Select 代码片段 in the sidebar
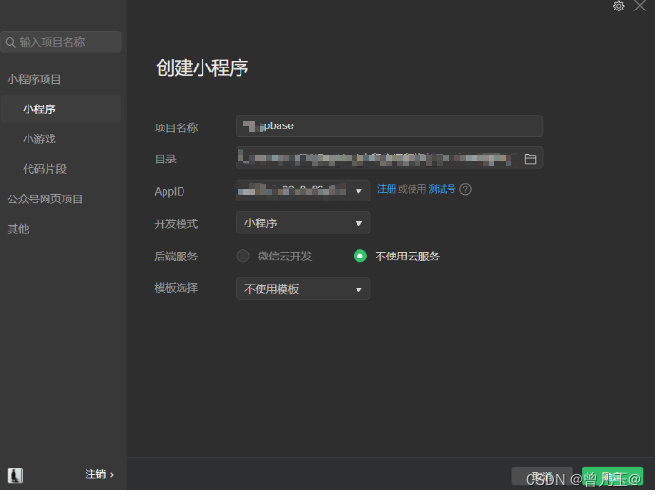Viewport: 656px width, 497px height. tap(45, 169)
